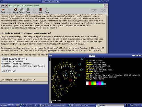Open the File menu in Dillo
142x107 pixels.
tap(3, 5)
